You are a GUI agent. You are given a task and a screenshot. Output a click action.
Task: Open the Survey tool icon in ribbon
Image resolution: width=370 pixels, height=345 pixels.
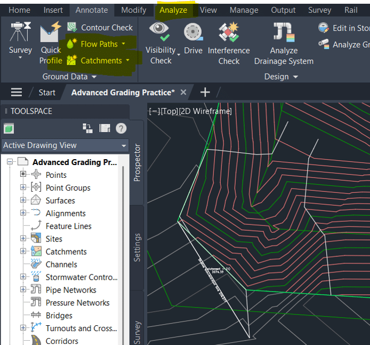pos(20,32)
